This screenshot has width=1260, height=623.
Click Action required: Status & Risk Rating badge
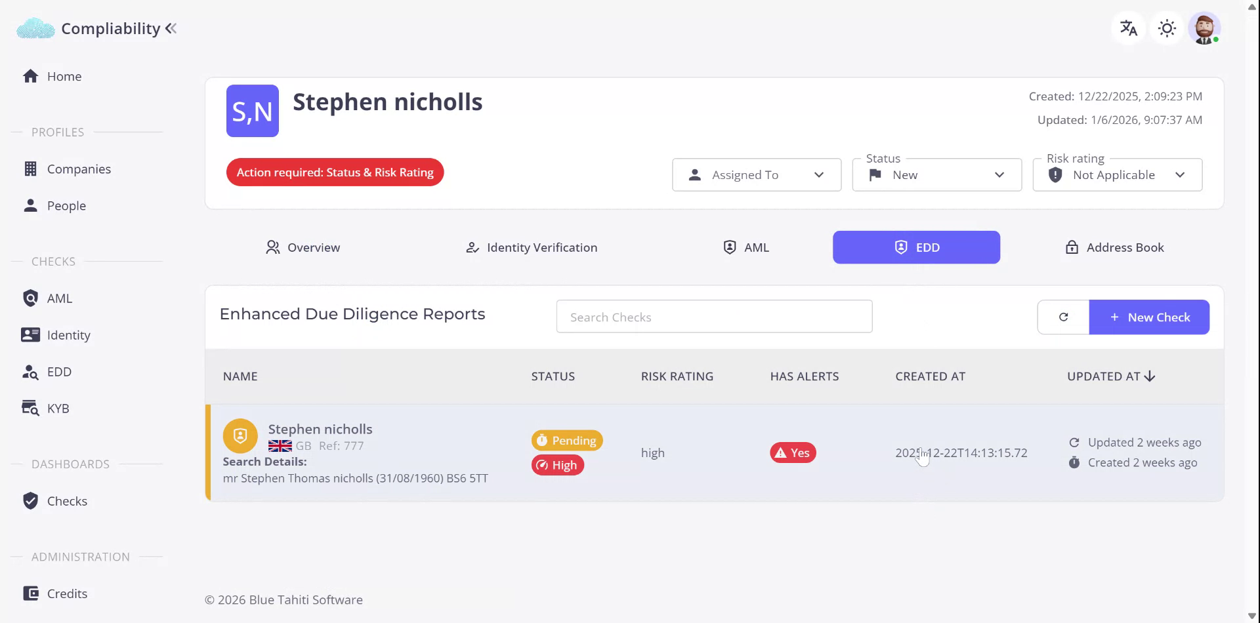click(335, 172)
